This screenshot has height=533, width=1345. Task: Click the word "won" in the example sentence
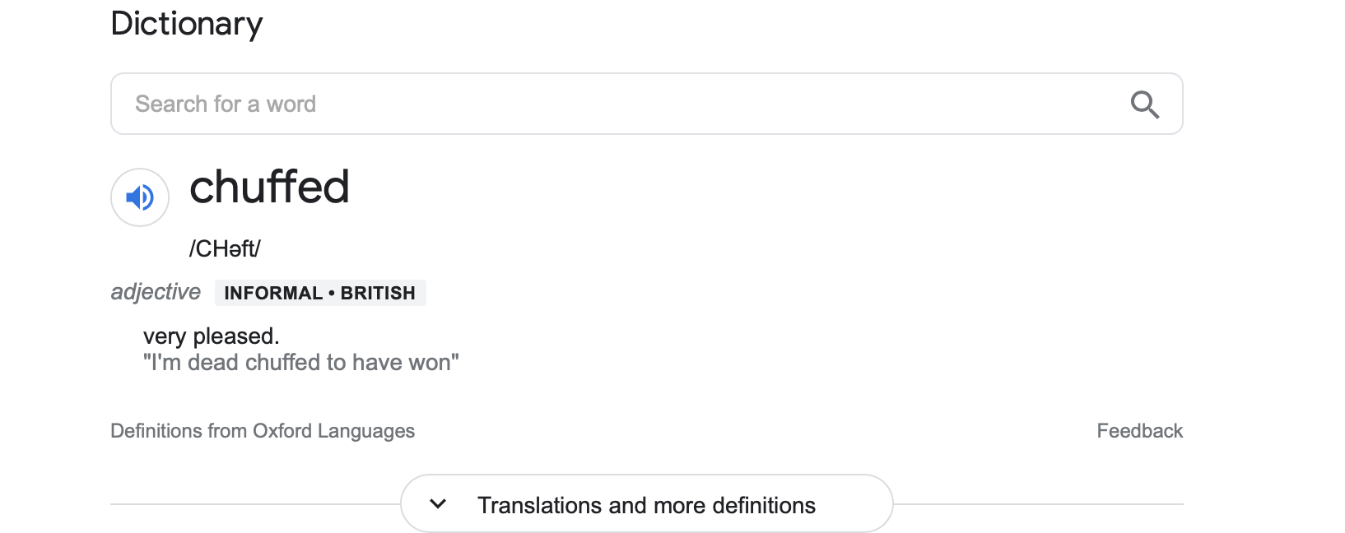(x=430, y=363)
